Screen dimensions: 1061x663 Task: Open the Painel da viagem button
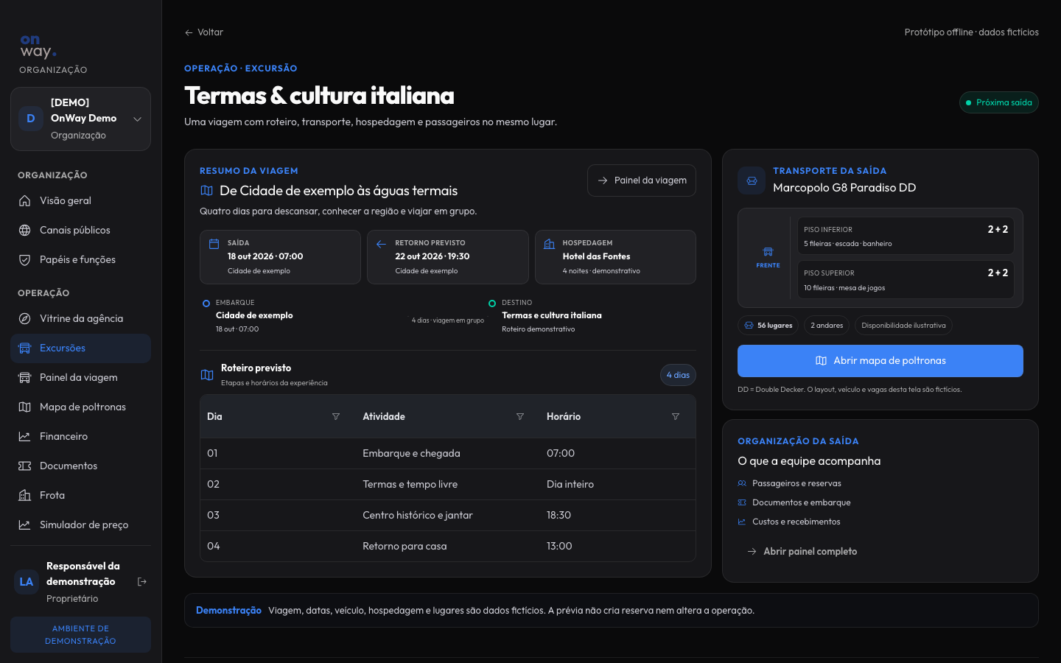[x=642, y=180]
